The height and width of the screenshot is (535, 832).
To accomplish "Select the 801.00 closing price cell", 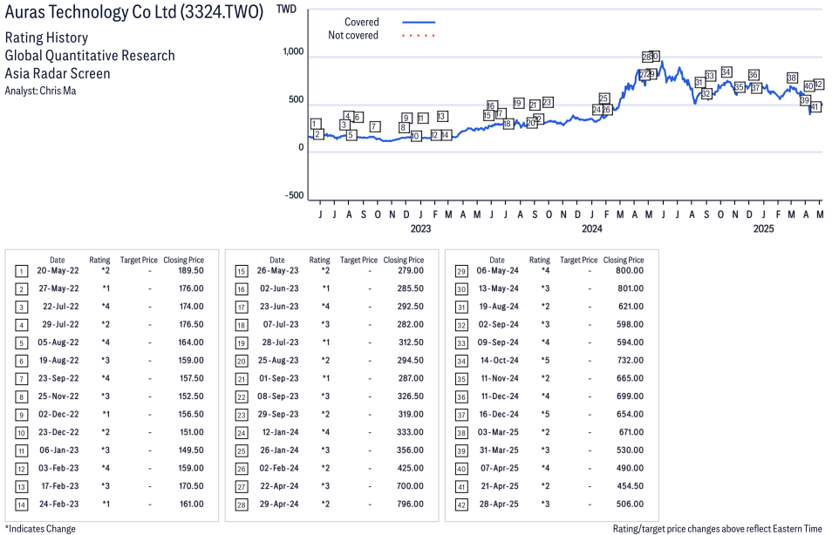I will point(631,288).
